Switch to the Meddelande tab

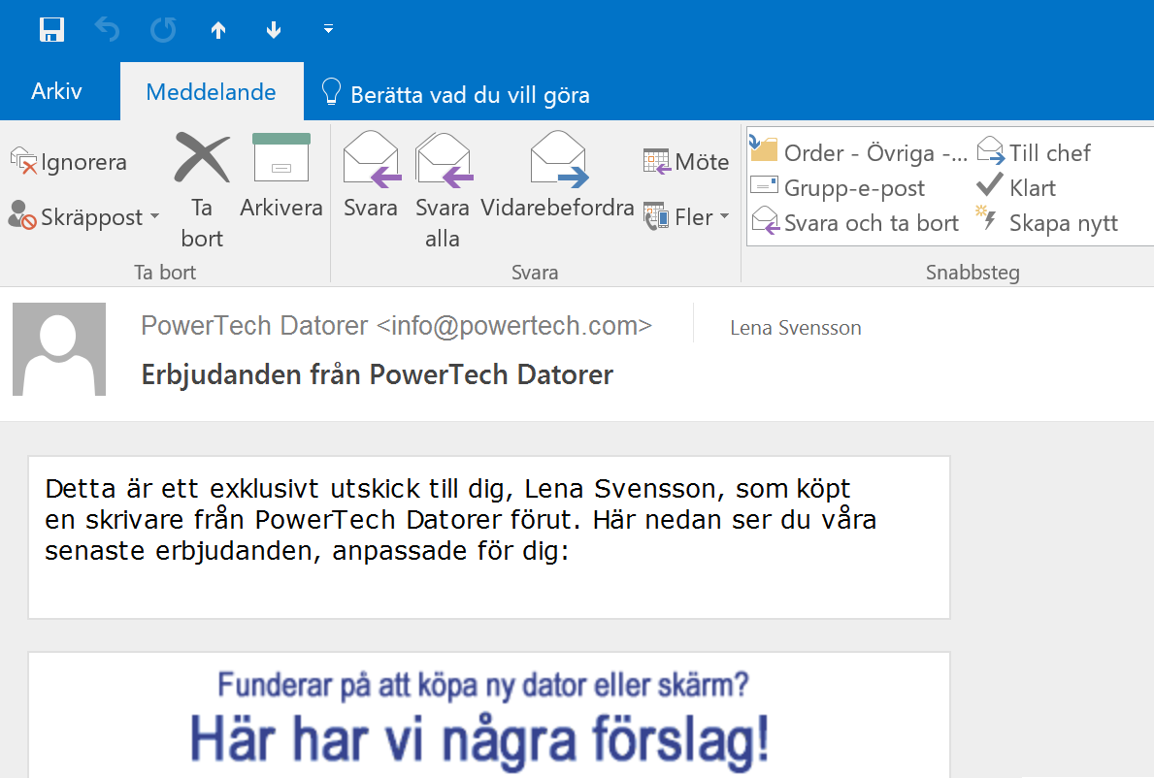pyautogui.click(x=212, y=92)
